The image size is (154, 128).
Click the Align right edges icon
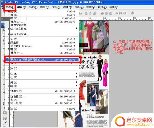94,13
